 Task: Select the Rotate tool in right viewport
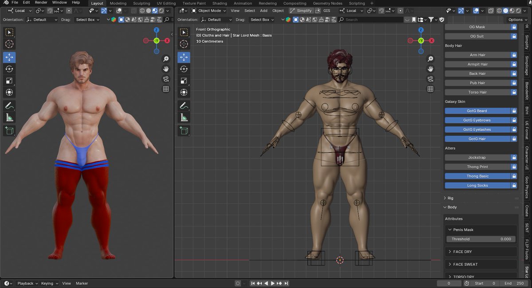click(184, 69)
